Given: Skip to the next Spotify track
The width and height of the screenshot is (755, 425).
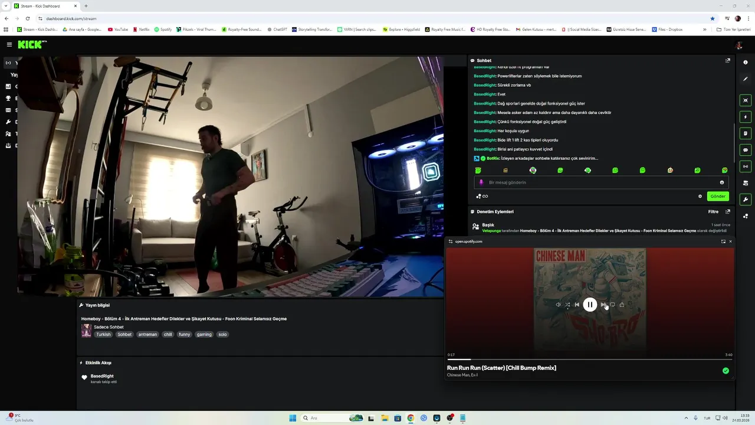Looking at the screenshot, I should [603, 305].
